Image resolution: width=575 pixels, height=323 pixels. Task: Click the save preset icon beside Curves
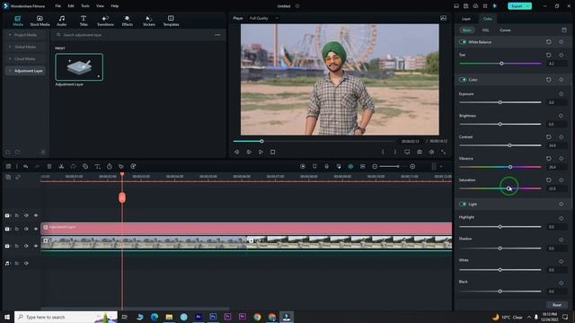pyautogui.click(x=564, y=30)
